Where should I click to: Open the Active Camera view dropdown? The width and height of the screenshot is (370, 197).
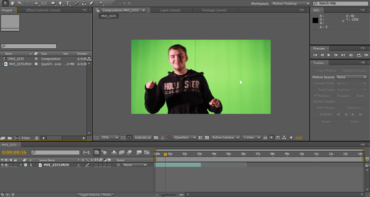(225, 137)
